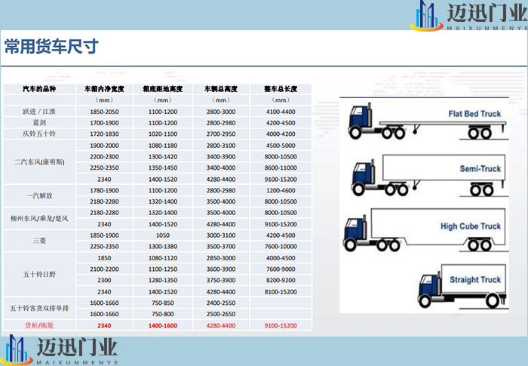This screenshot has height=366, width=528.
Task: Click the 3600-3900 total height cell
Action: click(221, 269)
